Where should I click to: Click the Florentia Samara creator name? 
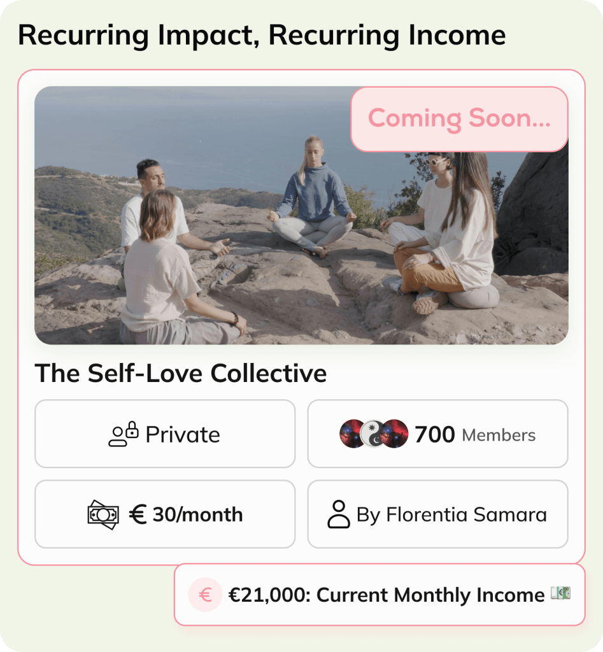tap(466, 514)
